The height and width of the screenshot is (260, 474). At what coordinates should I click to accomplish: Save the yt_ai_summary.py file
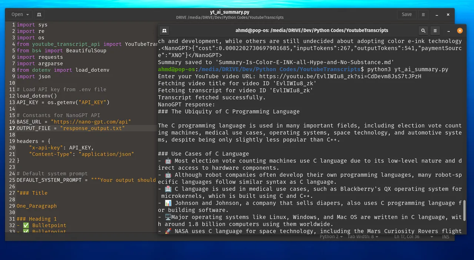click(x=406, y=14)
